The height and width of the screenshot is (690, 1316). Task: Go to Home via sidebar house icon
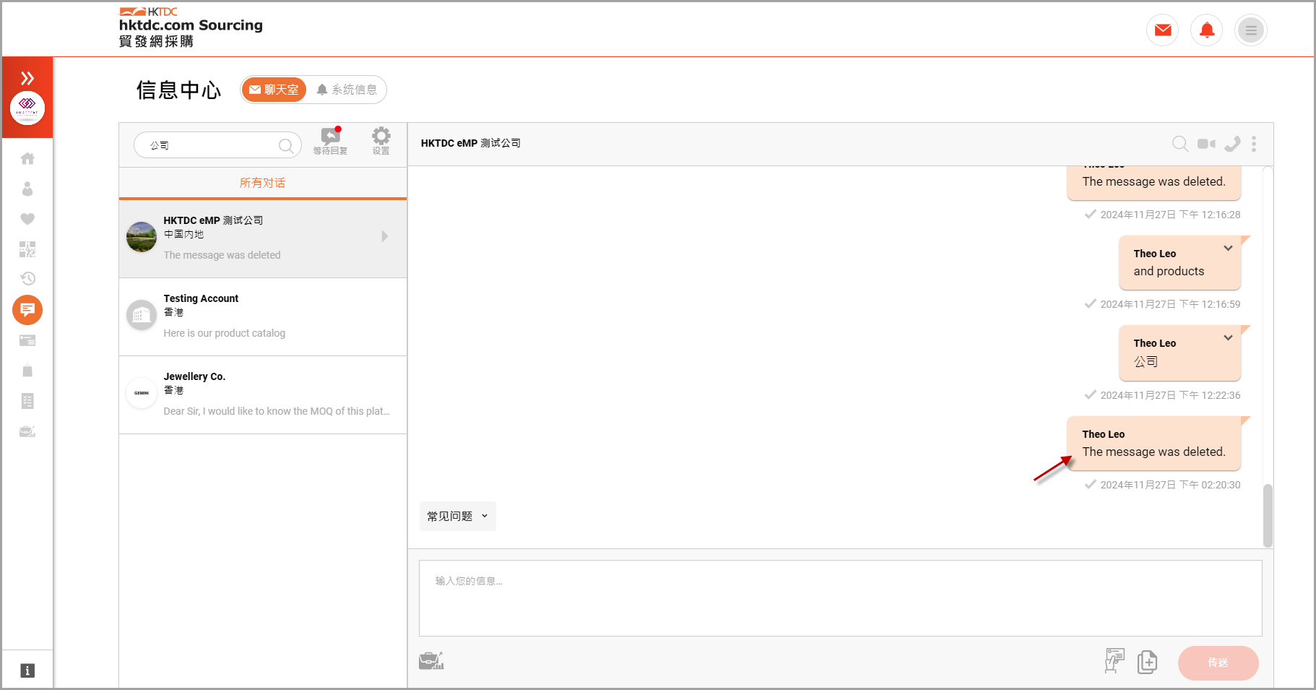coord(27,158)
